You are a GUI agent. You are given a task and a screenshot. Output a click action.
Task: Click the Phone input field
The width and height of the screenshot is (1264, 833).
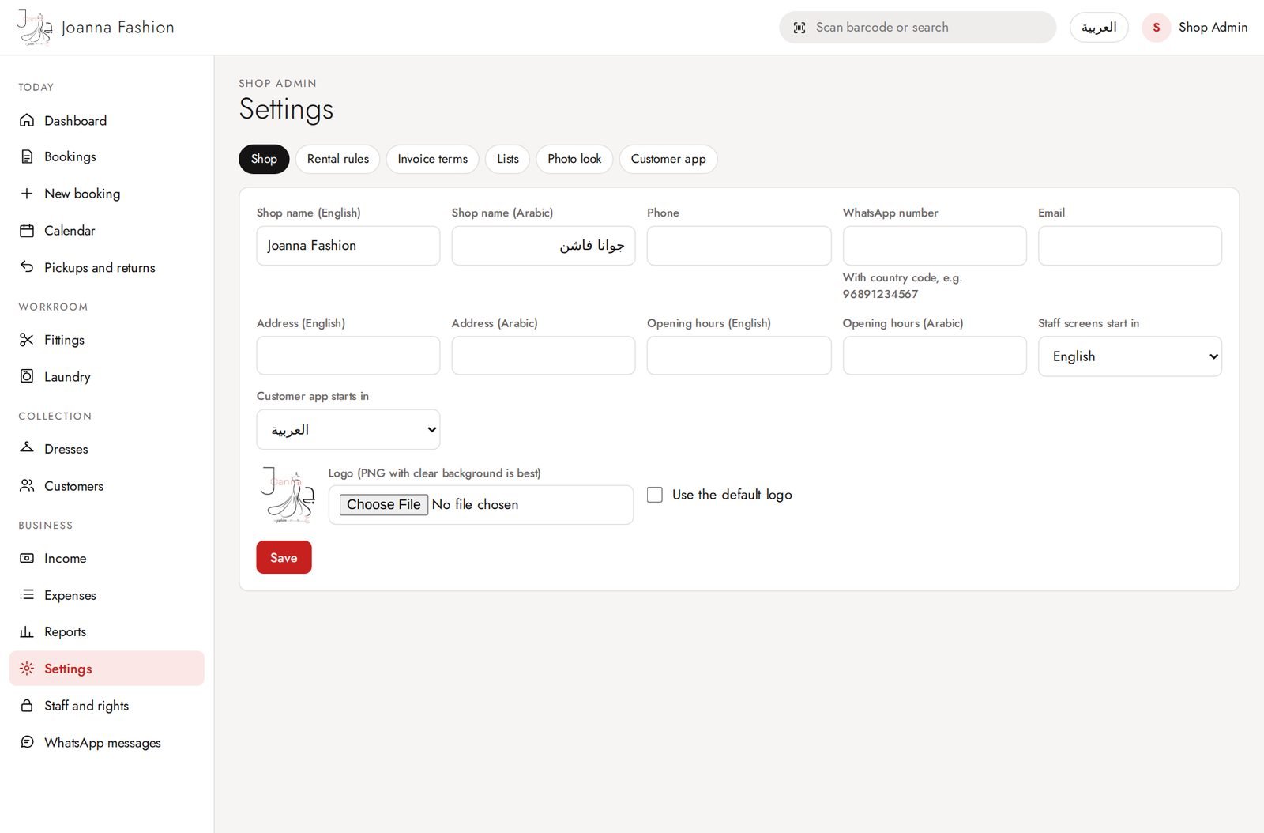click(x=739, y=246)
